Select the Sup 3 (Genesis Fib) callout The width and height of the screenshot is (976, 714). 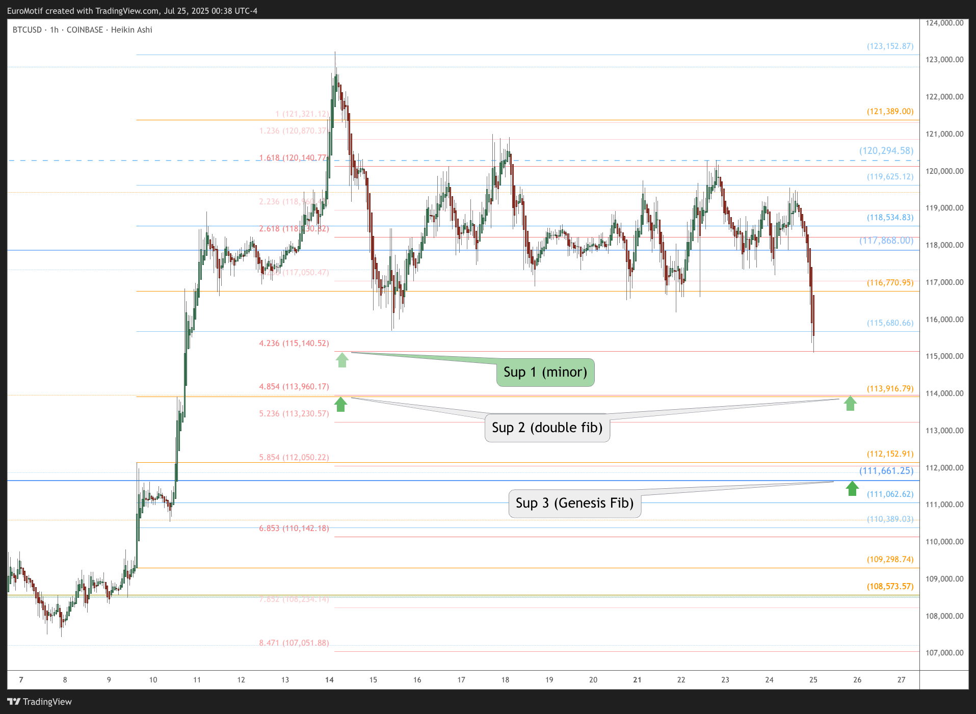tap(574, 504)
